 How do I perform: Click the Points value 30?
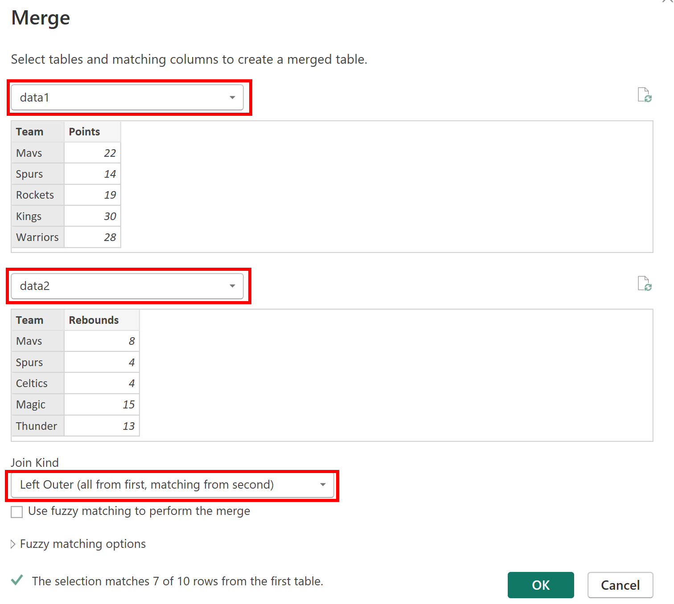pos(93,216)
